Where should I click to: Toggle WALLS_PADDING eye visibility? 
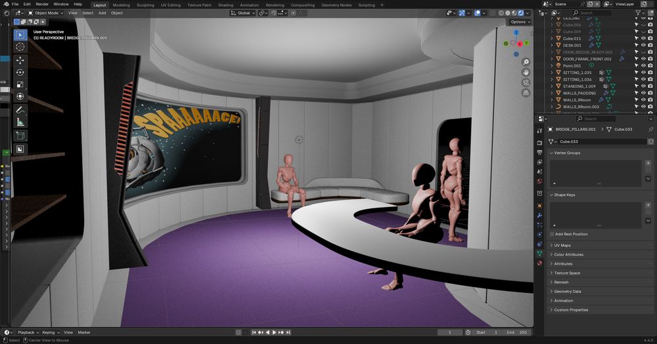pyautogui.click(x=644, y=93)
